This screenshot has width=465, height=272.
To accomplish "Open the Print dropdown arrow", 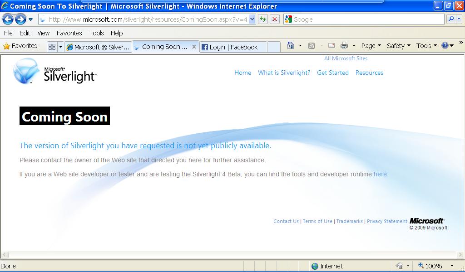I will (x=354, y=46).
